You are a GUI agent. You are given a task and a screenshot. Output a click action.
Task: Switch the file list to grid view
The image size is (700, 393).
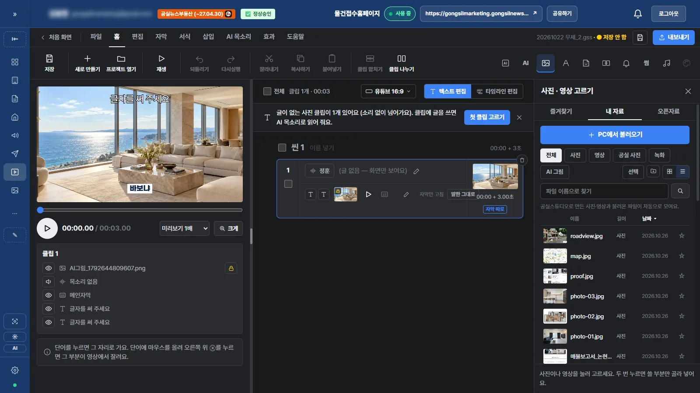[x=669, y=172]
